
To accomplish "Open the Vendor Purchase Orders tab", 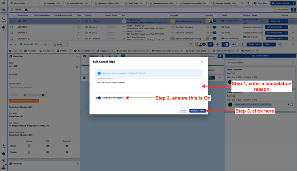I will pos(133,51).
